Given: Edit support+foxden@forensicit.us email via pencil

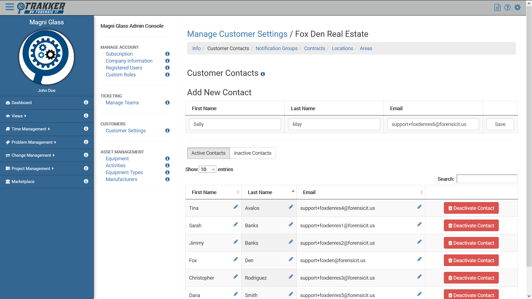Looking at the screenshot, I should pos(419,259).
